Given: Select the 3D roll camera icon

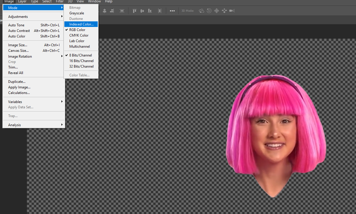Looking at the screenshot, I should (x=209, y=11).
